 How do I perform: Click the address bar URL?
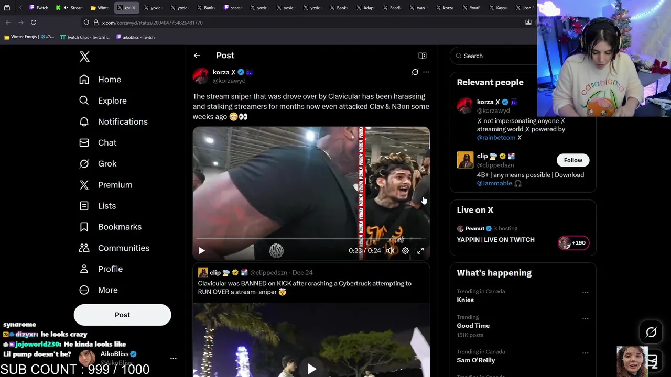[x=152, y=23]
